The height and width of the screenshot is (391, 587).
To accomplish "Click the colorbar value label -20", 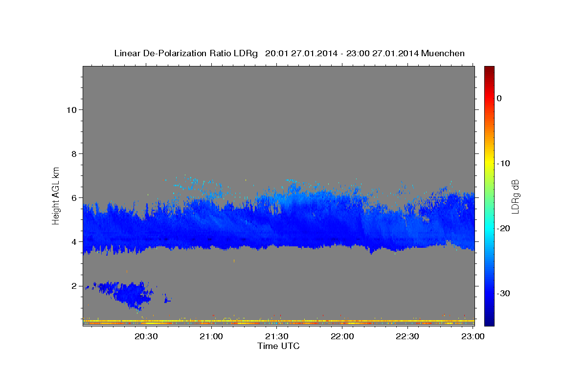I will pyautogui.click(x=503, y=228).
